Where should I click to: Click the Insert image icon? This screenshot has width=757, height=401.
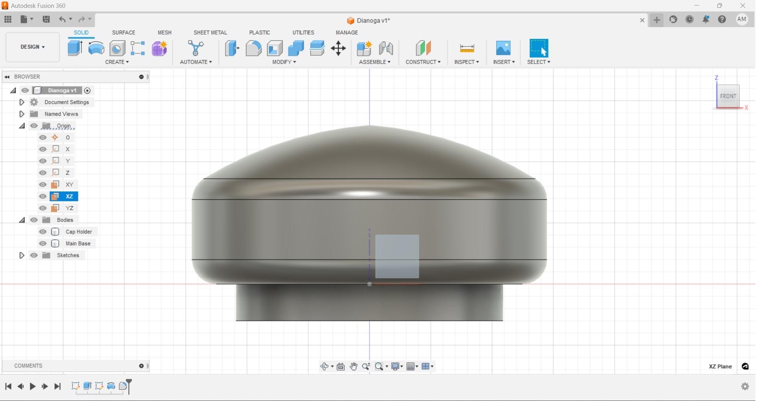click(x=504, y=48)
